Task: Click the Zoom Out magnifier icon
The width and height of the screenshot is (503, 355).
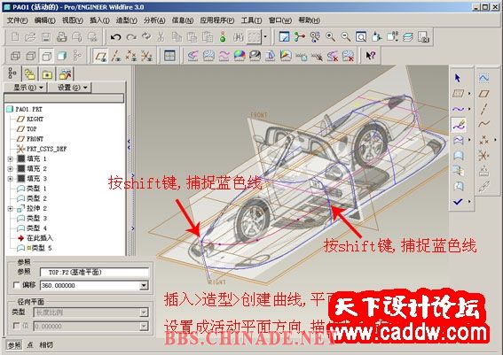Action: point(345,37)
